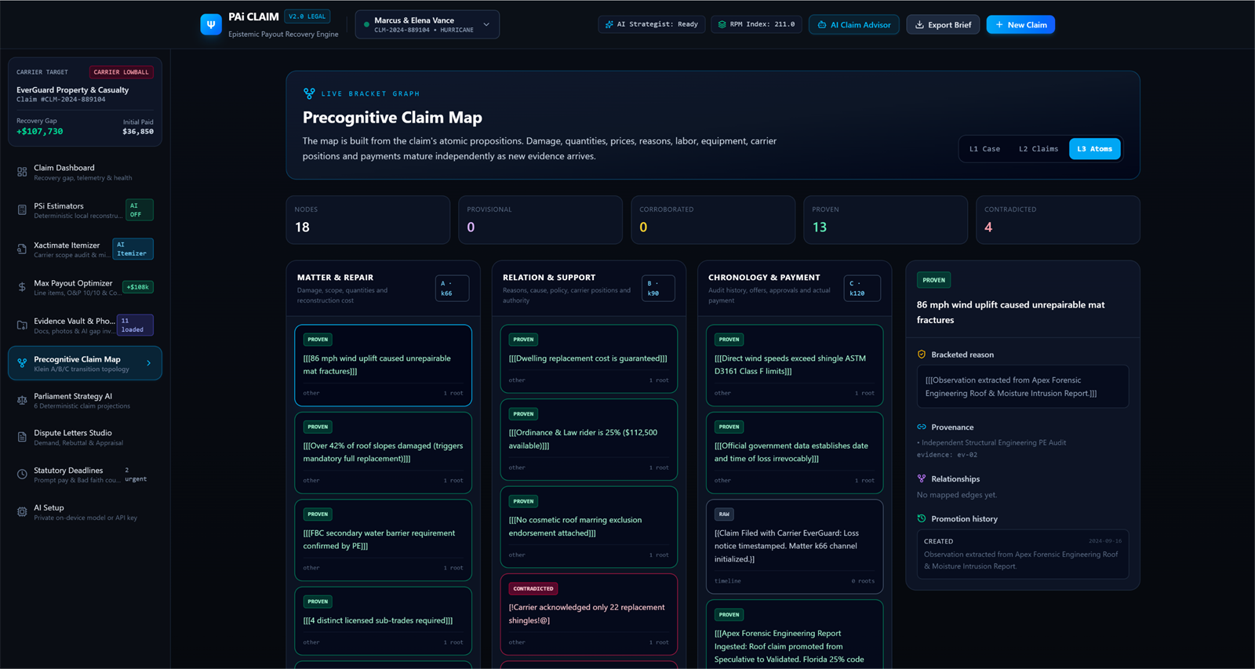Click the Proven count stat card
The image size is (1255, 669).
tap(886, 220)
